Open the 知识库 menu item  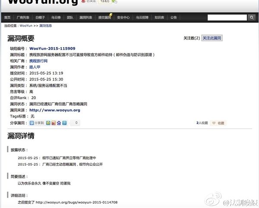point(159,18)
